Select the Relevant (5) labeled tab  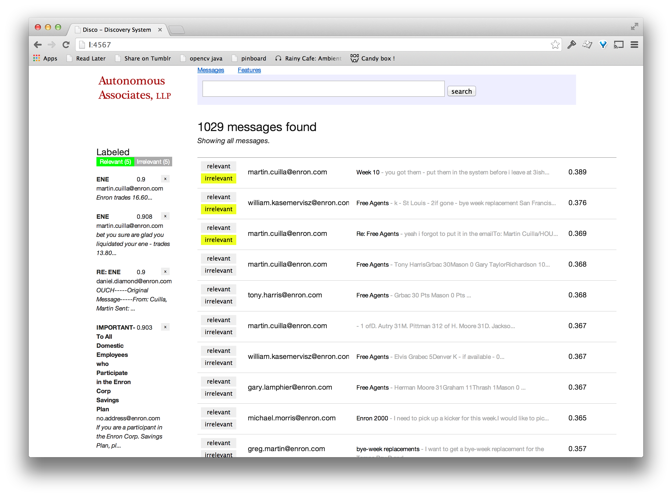point(115,162)
